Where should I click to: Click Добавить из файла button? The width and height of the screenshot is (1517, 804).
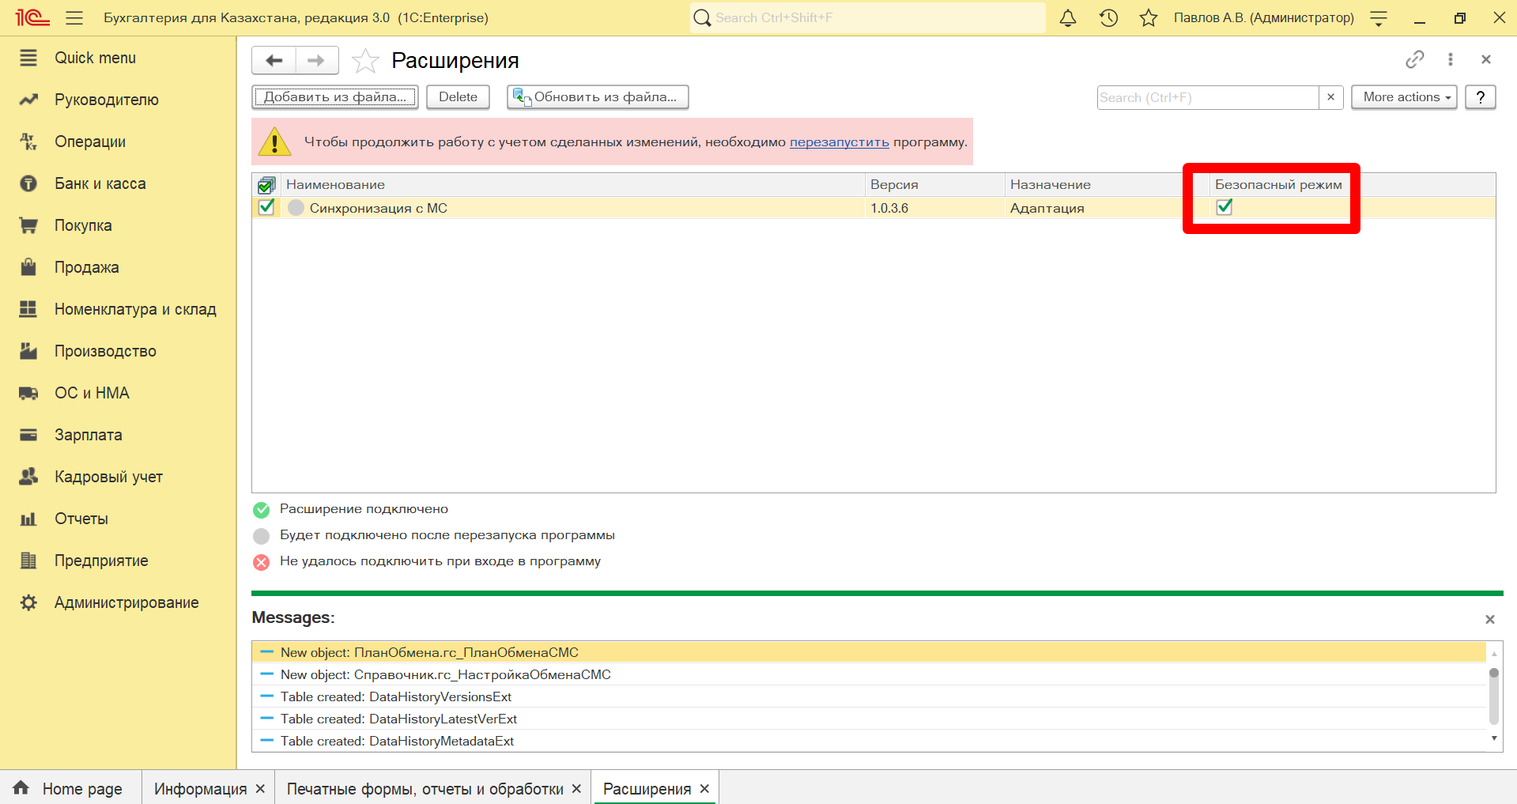coord(335,97)
